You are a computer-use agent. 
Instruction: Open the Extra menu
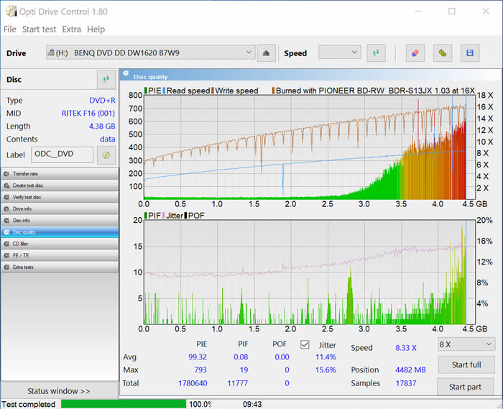71,29
